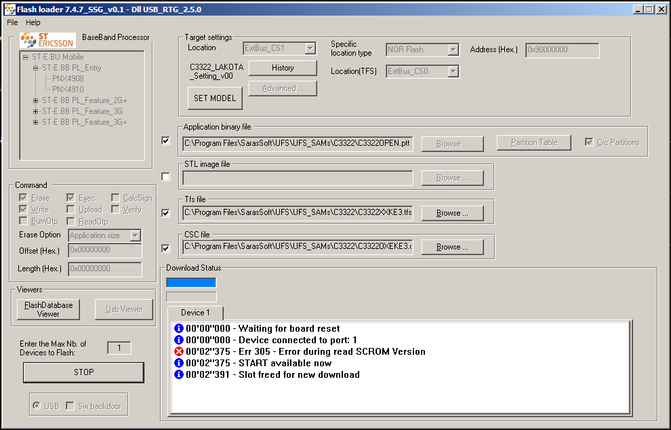
Task: Click the red error icon for Err 305
Action: 179,351
